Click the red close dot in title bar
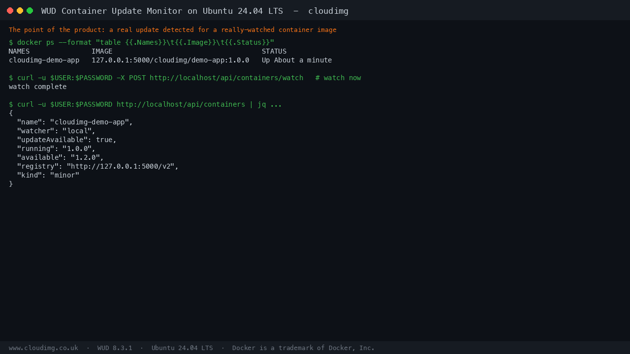Viewport: 630px width, 354px height. point(10,10)
